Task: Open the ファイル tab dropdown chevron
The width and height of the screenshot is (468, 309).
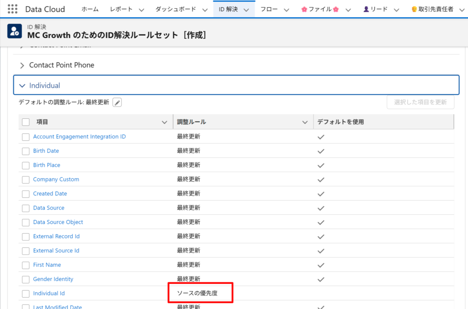Action: pos(348,10)
